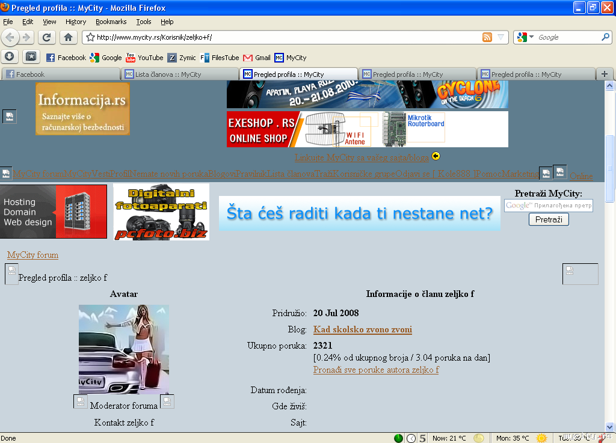Open the History menu
616x443 pixels.
click(x=76, y=22)
